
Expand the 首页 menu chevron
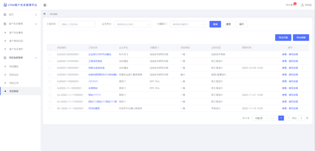pos(36,15)
